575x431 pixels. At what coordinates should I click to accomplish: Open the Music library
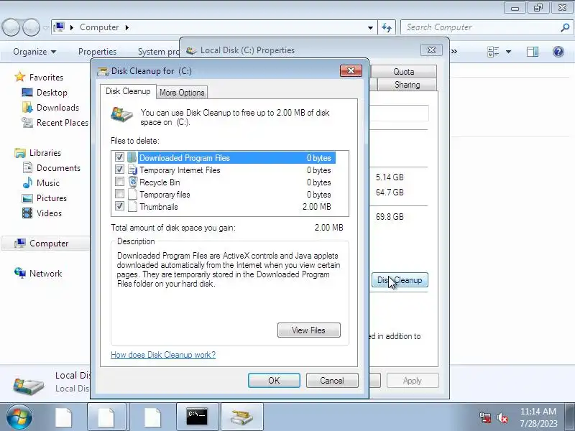coord(47,183)
